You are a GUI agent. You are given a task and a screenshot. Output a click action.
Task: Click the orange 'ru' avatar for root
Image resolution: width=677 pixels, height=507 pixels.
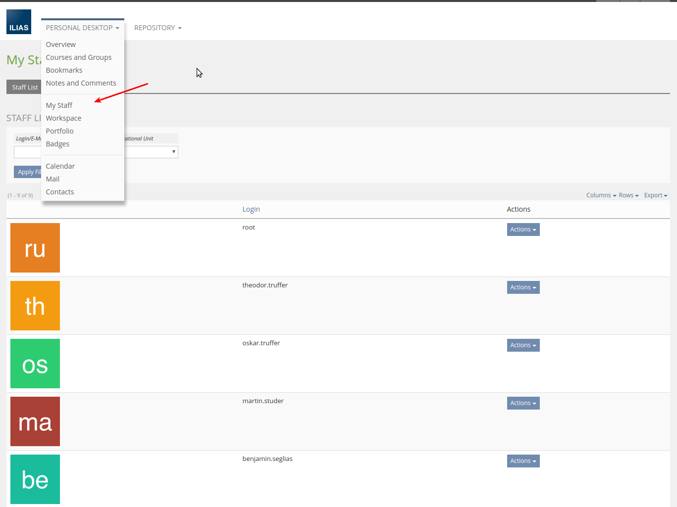tap(35, 248)
